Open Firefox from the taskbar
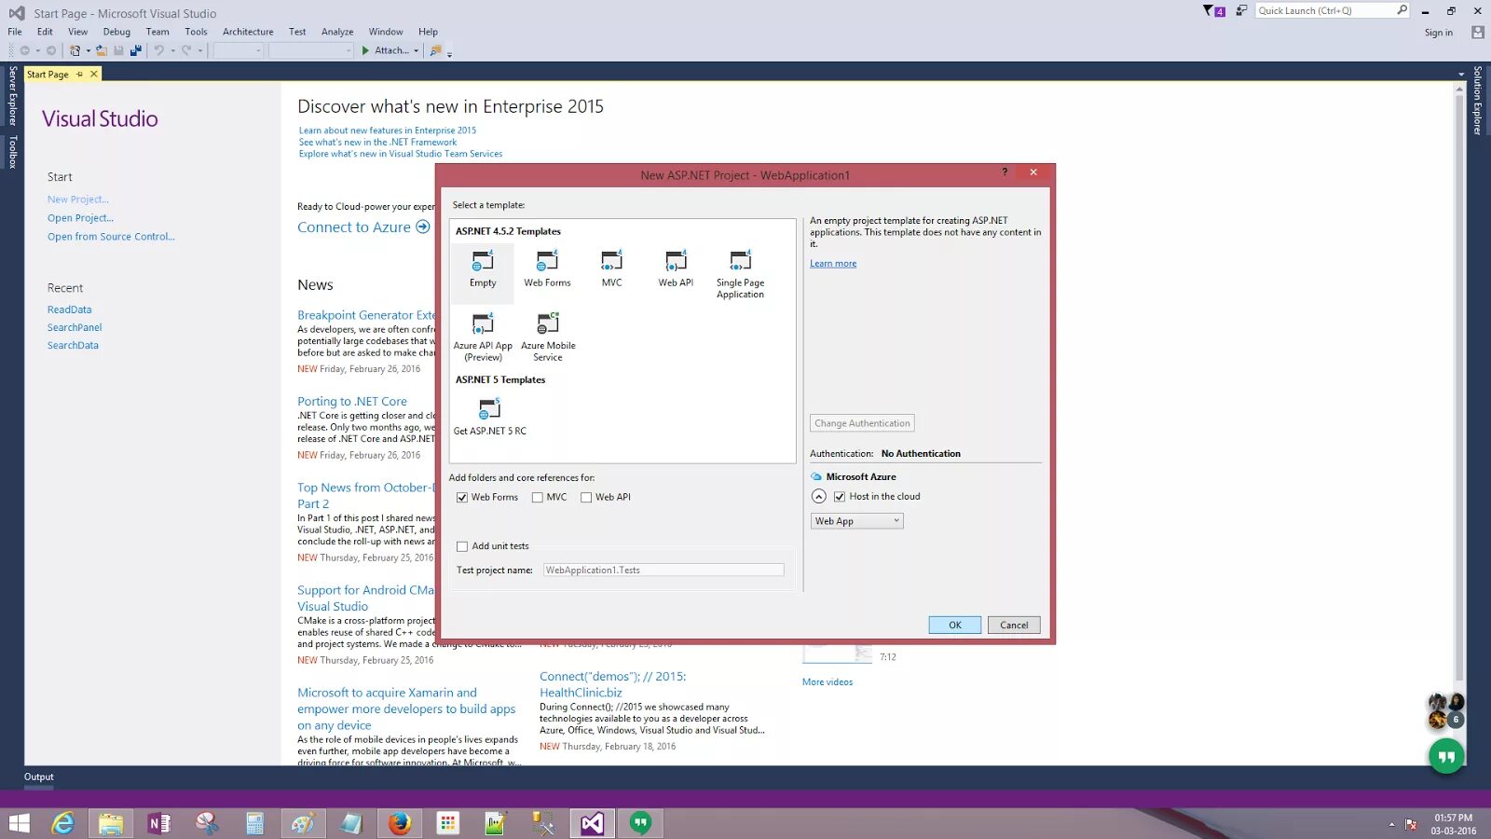The height and width of the screenshot is (839, 1491). point(400,823)
